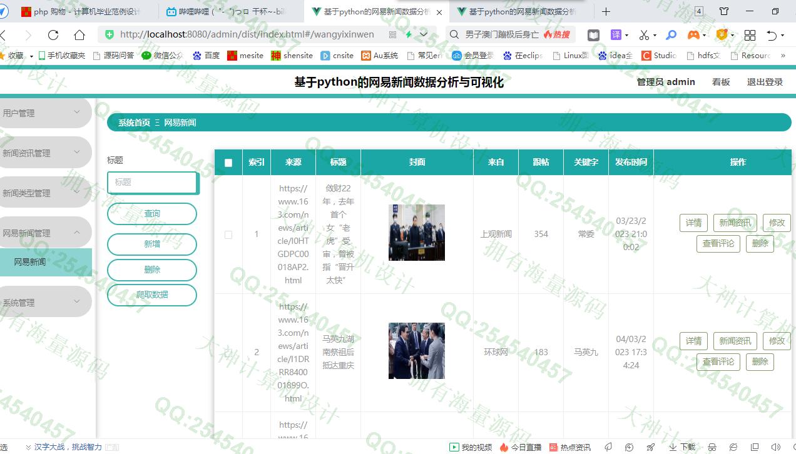Image resolution: width=796 pixels, height=454 pixels.
Task: Go to the browser home page icon
Action: click(79, 35)
